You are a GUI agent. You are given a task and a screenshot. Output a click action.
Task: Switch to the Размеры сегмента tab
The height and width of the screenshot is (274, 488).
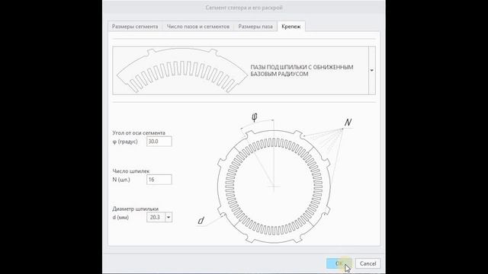[x=135, y=27]
